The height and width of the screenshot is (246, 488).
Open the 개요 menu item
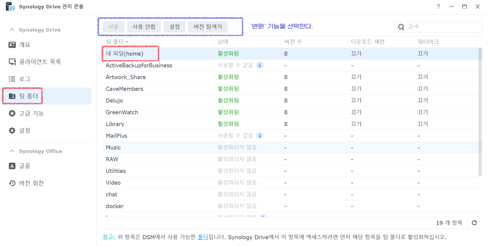coord(47,45)
